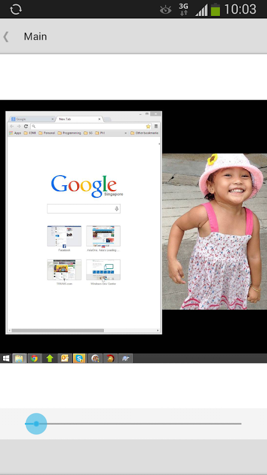Open Chrome from the taskbar

click(34, 359)
